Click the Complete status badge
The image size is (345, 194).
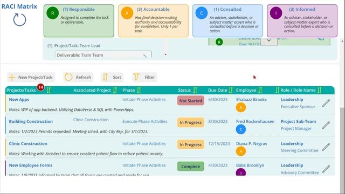coord(190,167)
